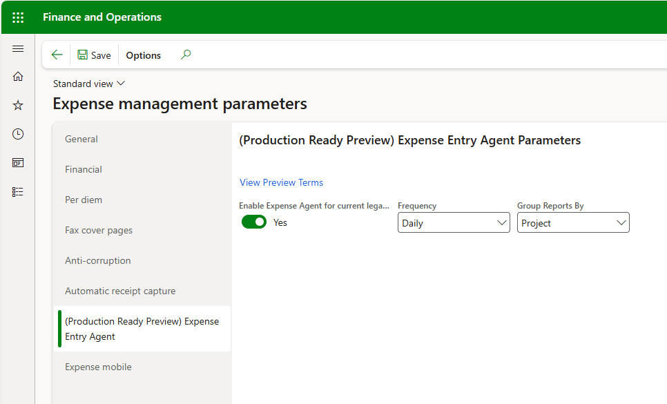Open Recent items clock icon
This screenshot has height=404, width=667.
[18, 134]
